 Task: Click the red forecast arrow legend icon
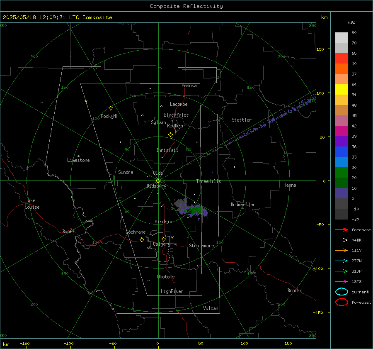click(x=342, y=229)
